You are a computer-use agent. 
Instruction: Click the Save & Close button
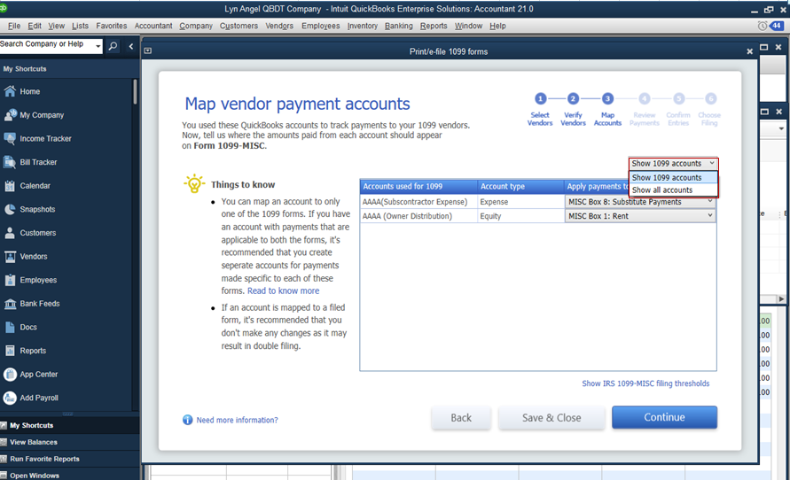tap(551, 418)
